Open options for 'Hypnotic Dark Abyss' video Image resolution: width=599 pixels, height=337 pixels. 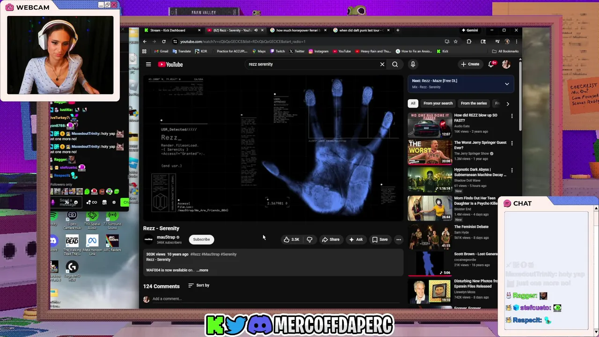click(512, 170)
